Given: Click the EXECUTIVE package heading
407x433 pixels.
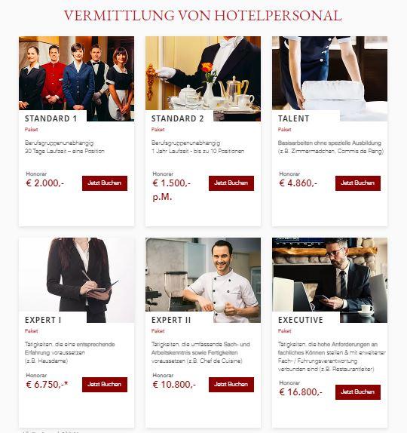Looking at the screenshot, I should [301, 320].
